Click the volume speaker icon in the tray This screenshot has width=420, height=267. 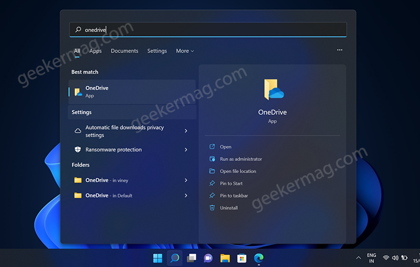[395, 258]
